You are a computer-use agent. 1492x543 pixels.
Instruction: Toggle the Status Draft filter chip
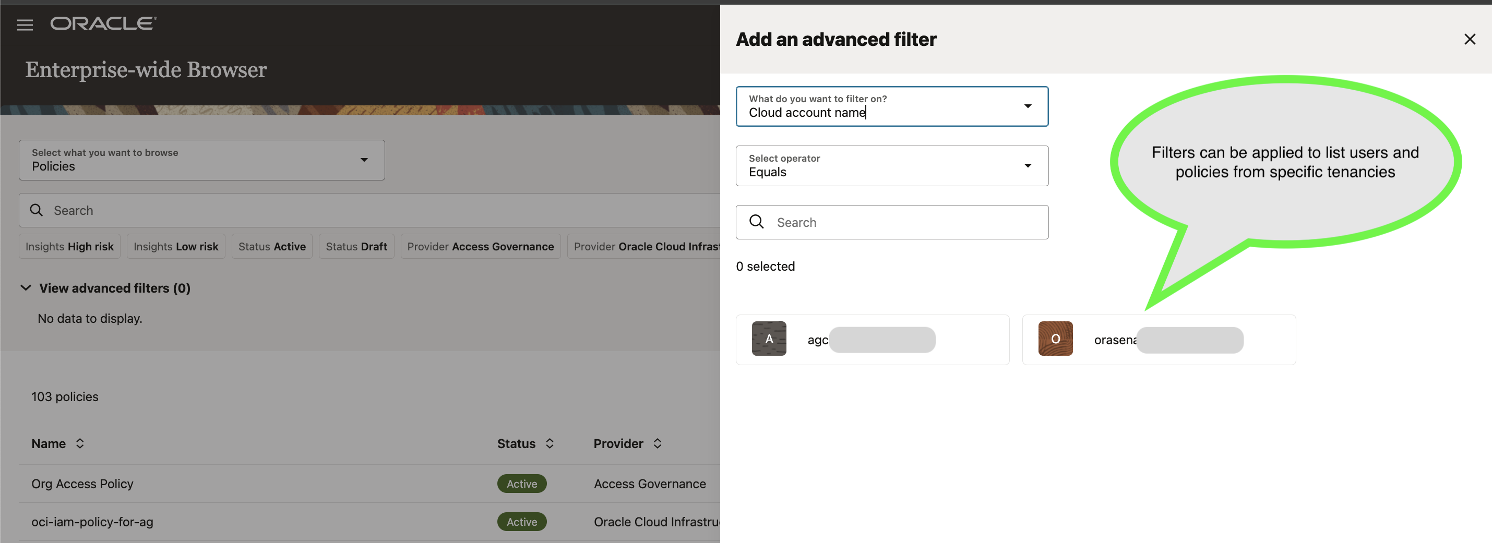coord(356,247)
